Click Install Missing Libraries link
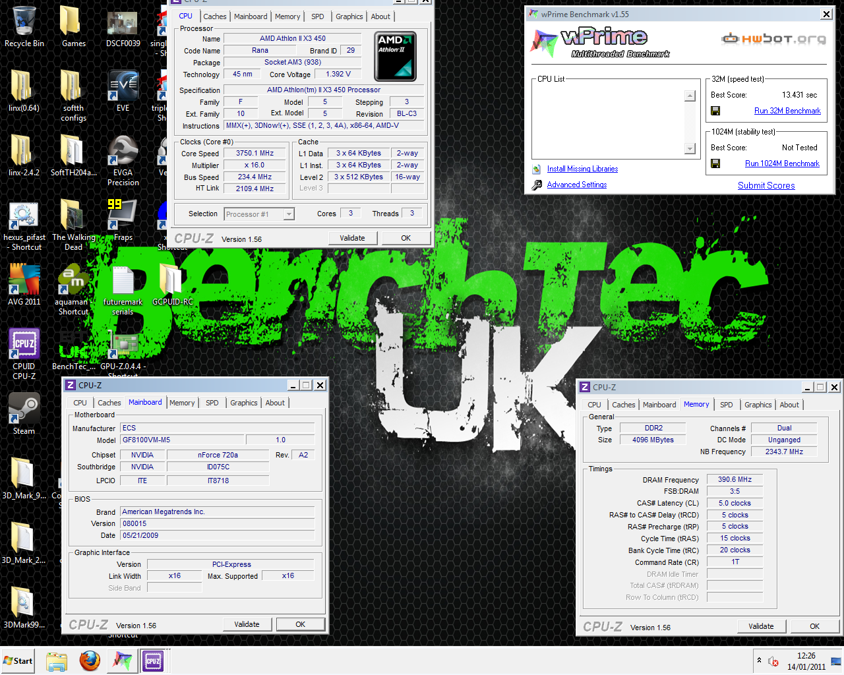 (582, 169)
